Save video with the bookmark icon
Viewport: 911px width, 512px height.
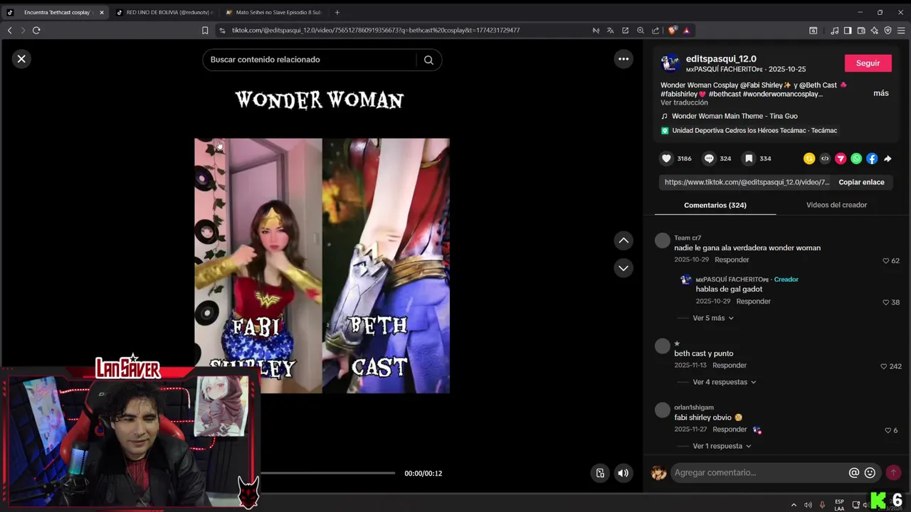click(x=749, y=159)
